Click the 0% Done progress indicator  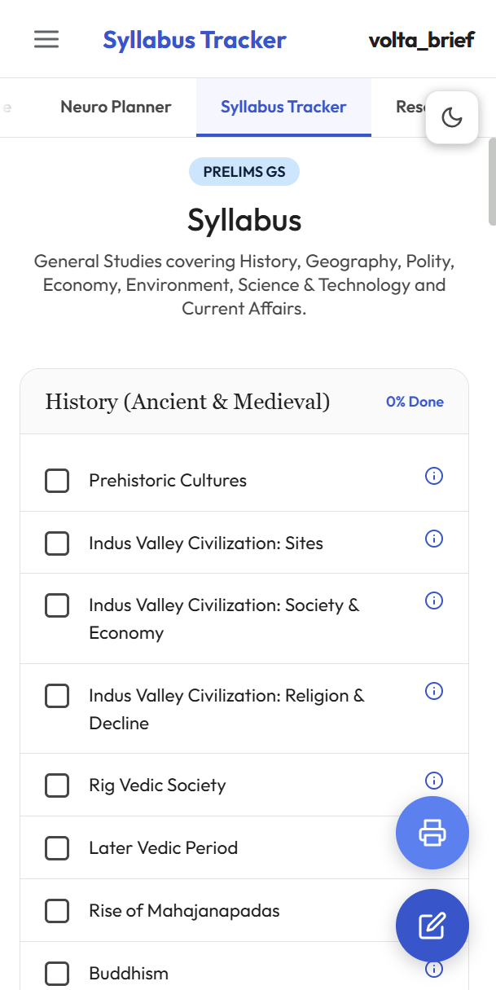[x=415, y=402]
